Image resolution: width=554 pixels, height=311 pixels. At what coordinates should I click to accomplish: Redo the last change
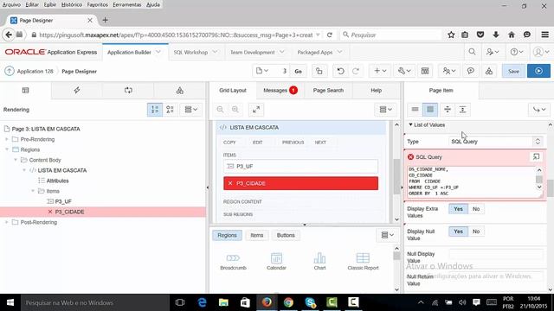tap(356, 71)
